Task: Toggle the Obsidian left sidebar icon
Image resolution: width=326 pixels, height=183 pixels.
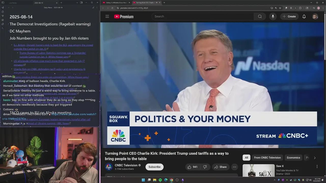Action: click(x=3, y=3)
